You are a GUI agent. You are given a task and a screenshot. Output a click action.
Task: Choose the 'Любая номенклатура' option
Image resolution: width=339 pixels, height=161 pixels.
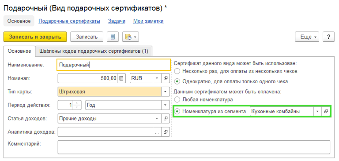203,100
